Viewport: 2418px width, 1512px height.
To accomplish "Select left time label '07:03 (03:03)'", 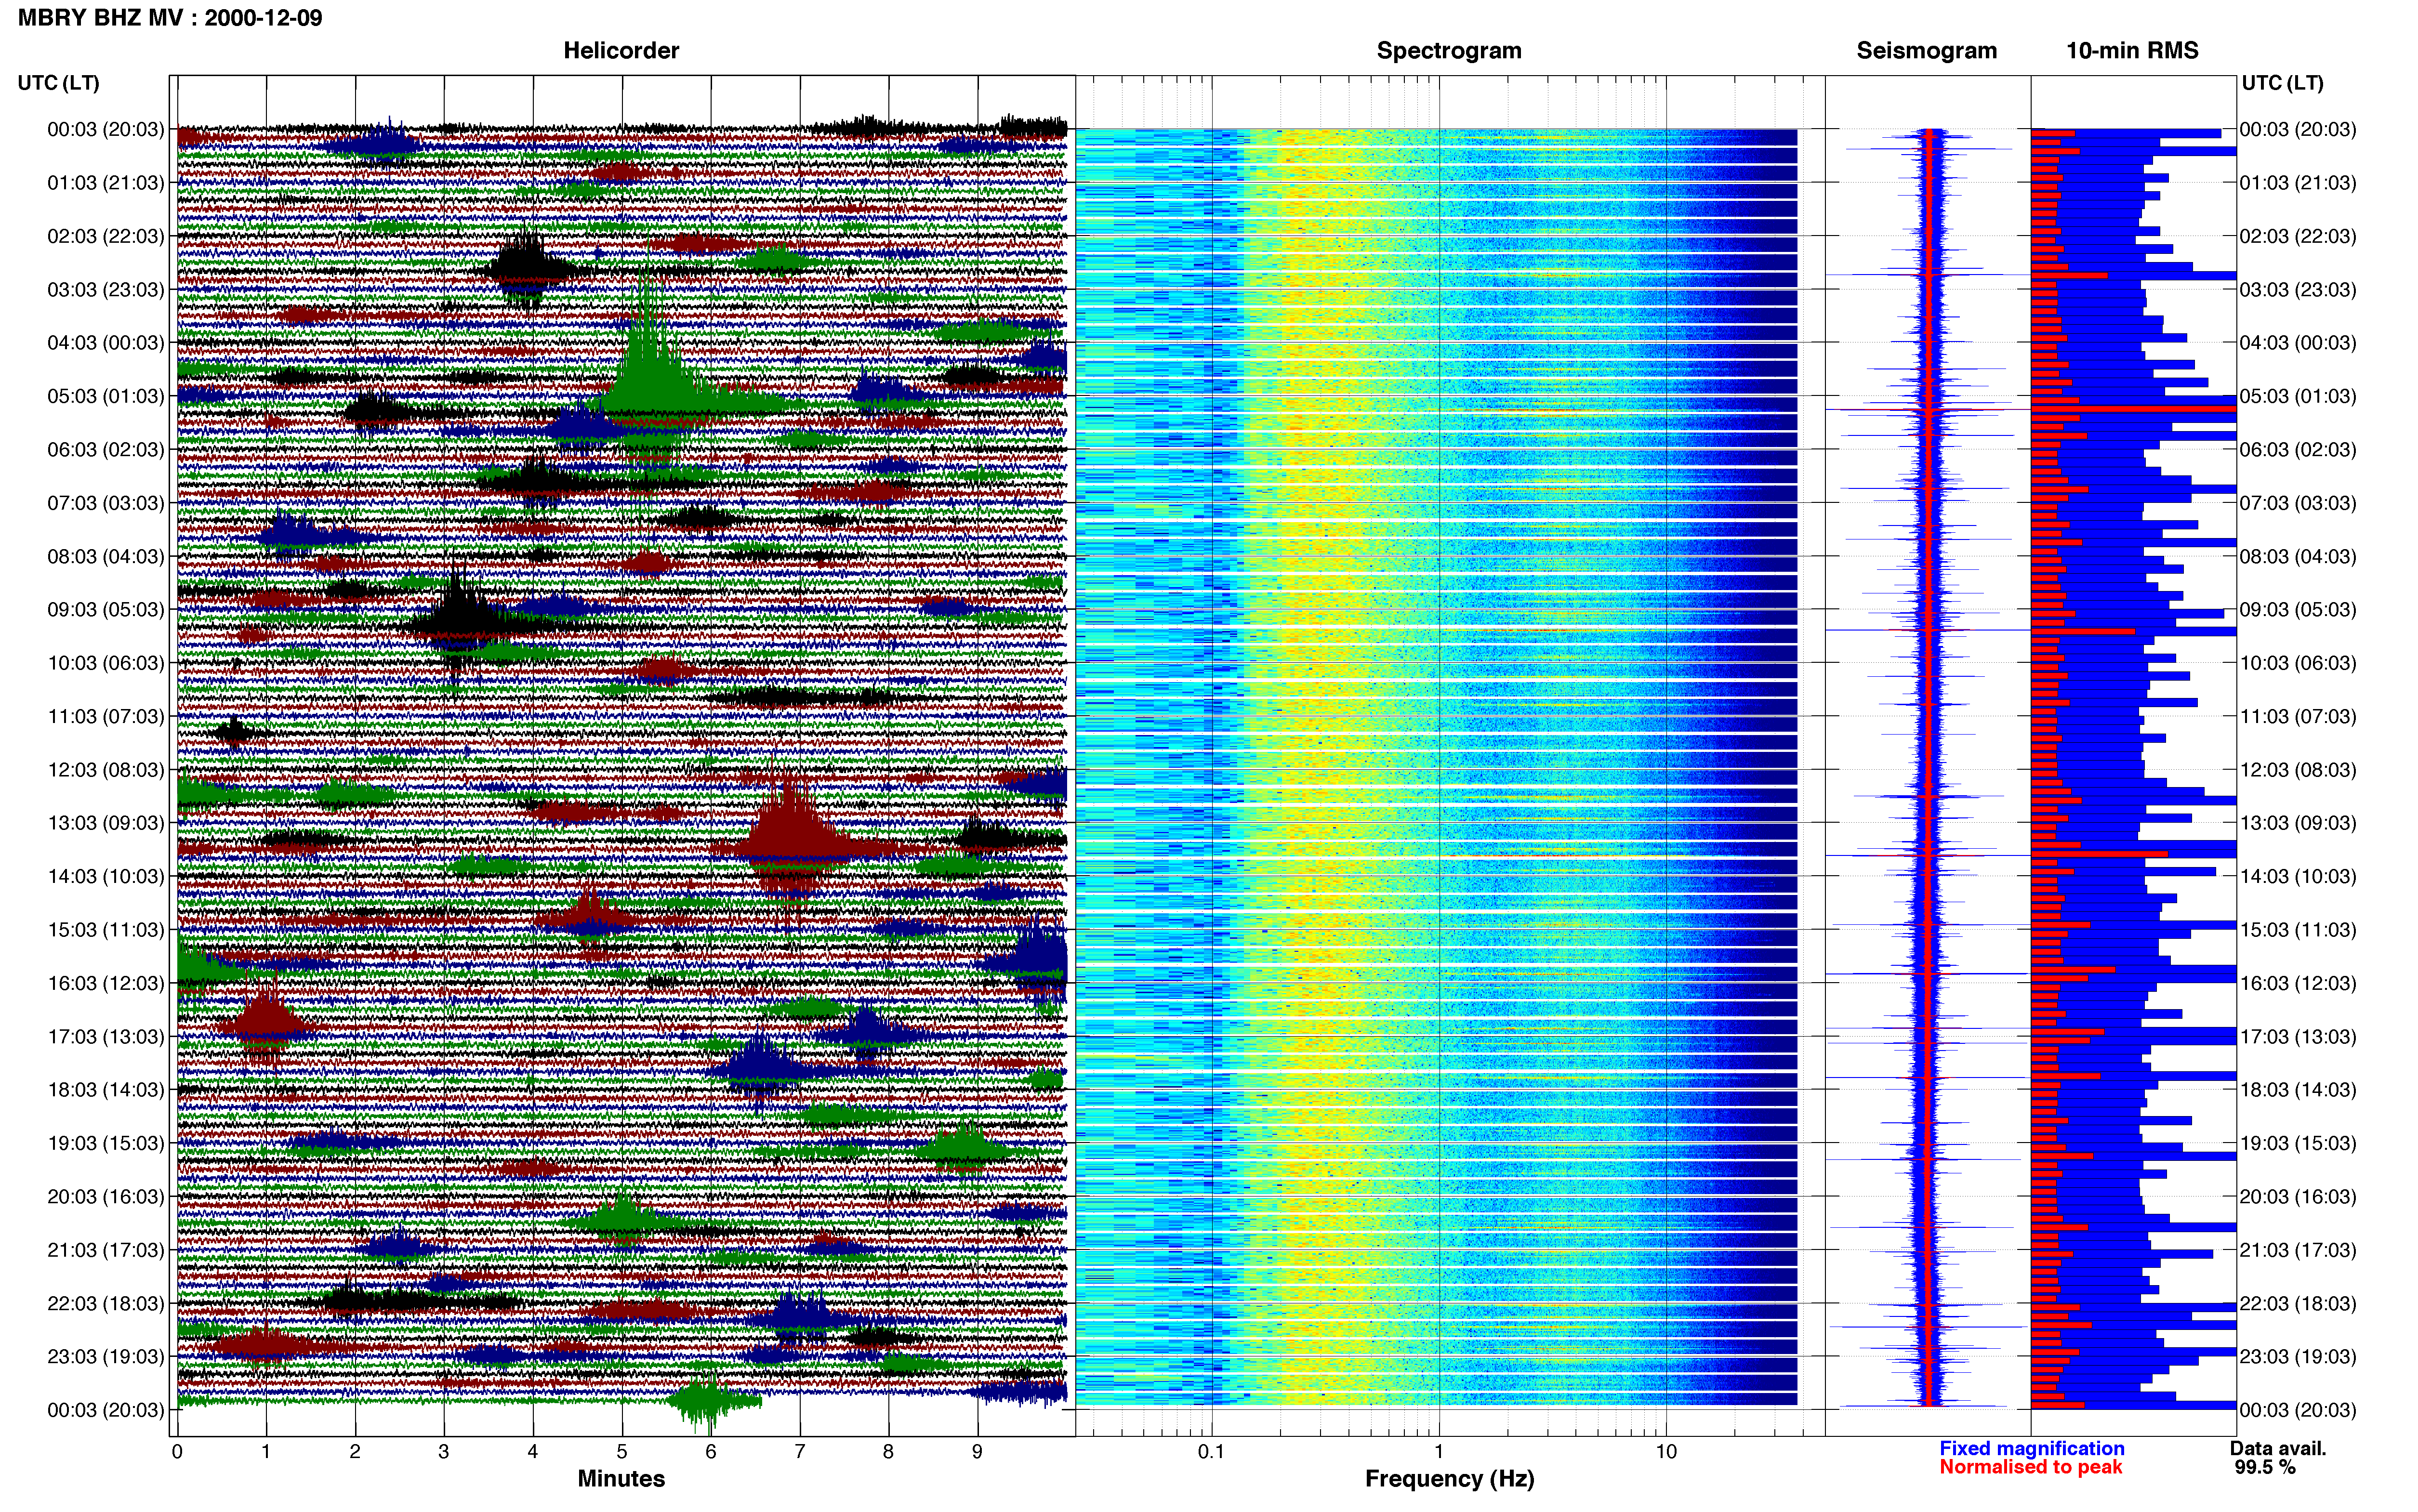I will pos(105,503).
